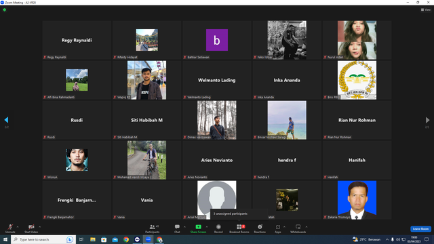Open Microsoft Store from the taskbar
Viewport: 434px width, 244px height.
point(104,239)
